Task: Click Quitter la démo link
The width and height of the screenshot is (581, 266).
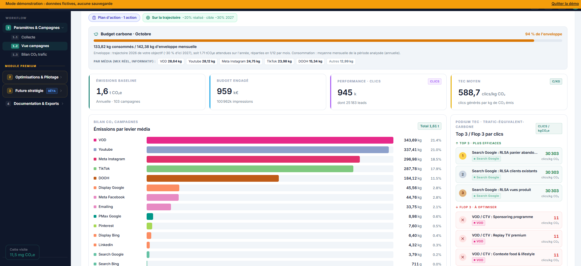Action: (565, 4)
